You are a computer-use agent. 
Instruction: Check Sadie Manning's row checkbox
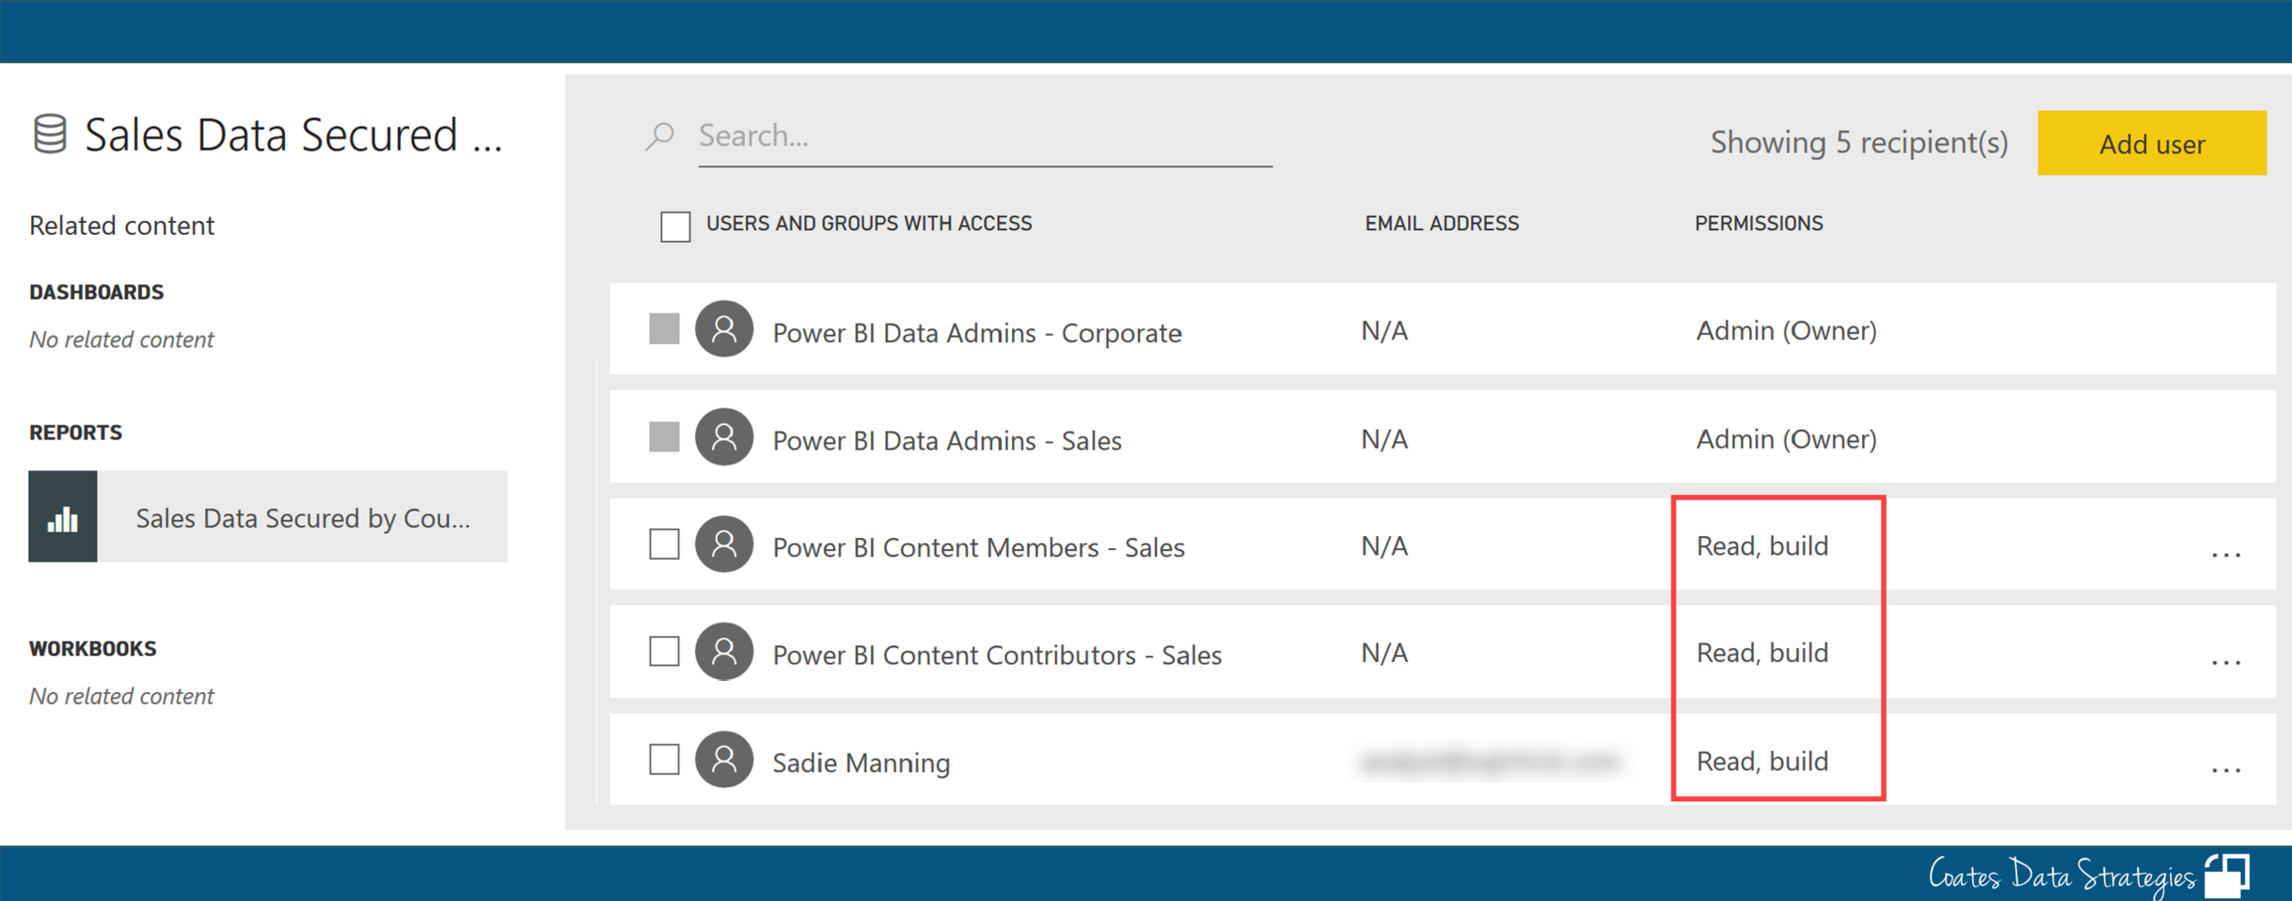click(663, 761)
